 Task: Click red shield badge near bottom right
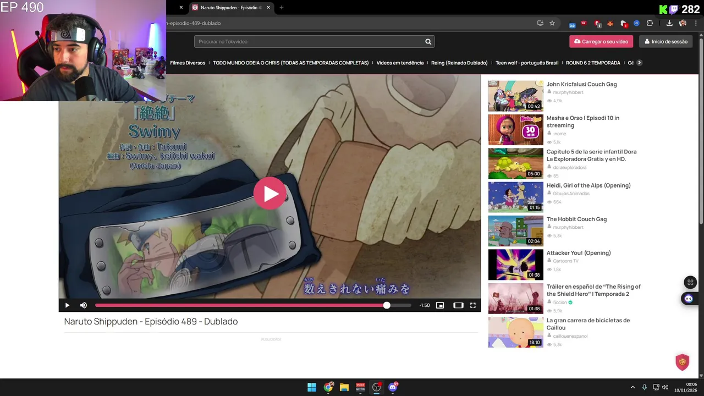click(x=683, y=362)
